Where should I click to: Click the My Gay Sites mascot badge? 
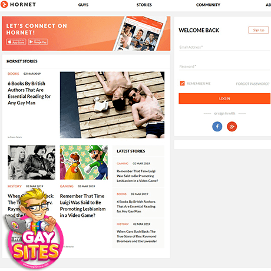click(x=34, y=229)
